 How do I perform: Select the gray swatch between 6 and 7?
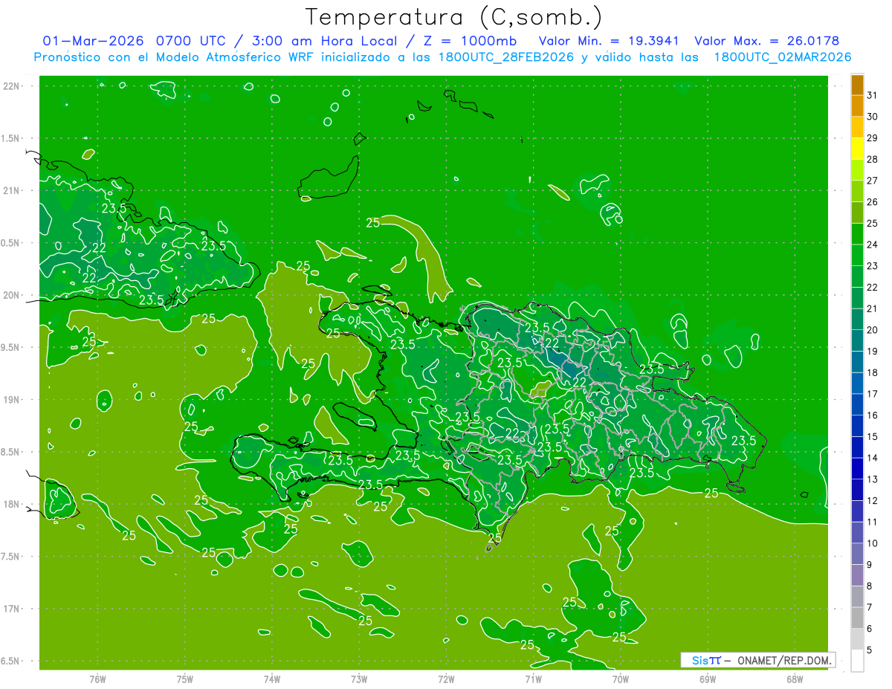point(857,618)
